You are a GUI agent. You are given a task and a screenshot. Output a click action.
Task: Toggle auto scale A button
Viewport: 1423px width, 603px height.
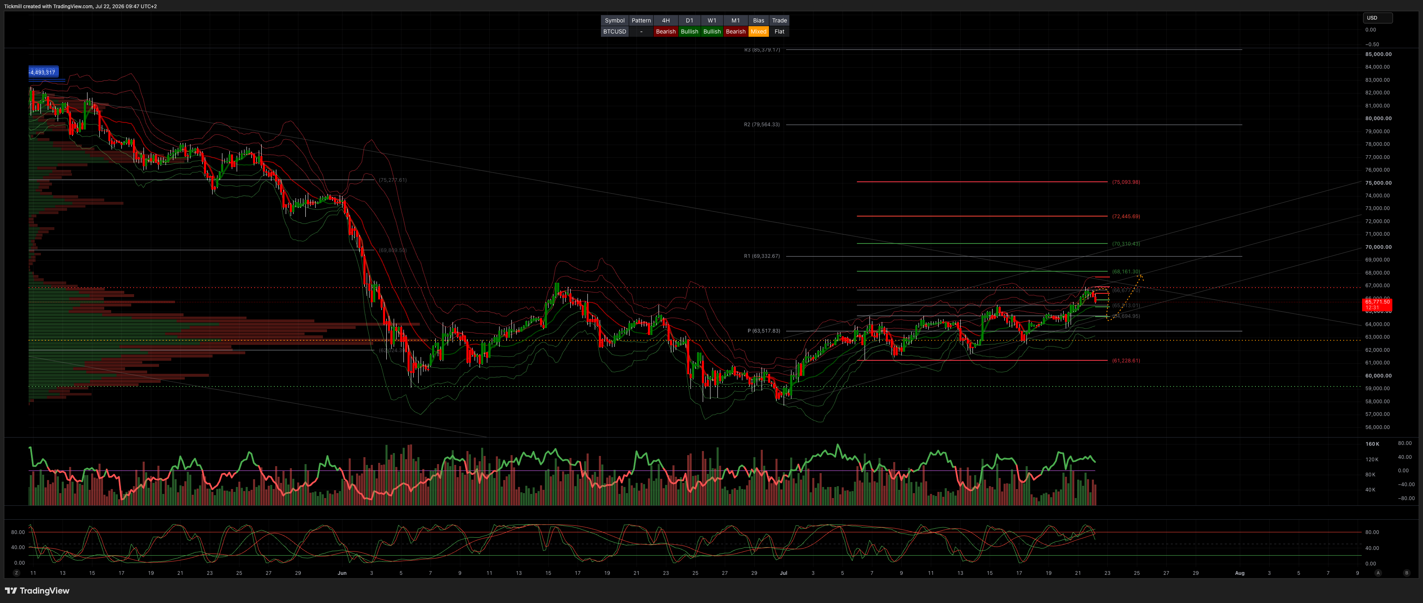pyautogui.click(x=1378, y=573)
